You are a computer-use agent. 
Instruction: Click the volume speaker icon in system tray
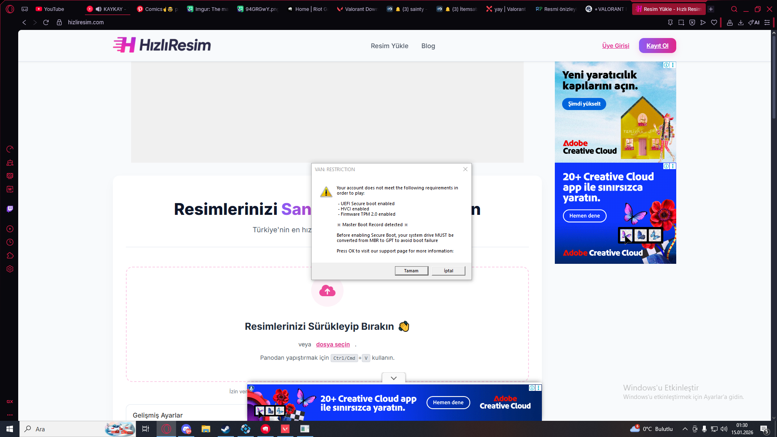(x=724, y=429)
